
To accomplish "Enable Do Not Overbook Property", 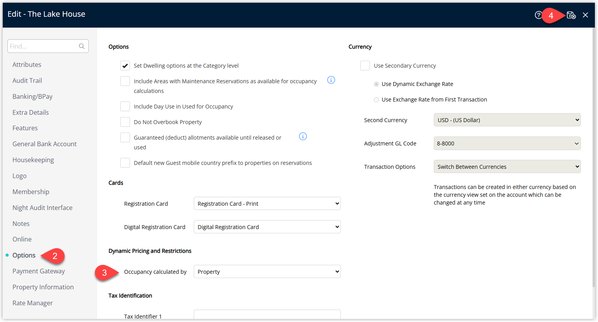I will [125, 122].
